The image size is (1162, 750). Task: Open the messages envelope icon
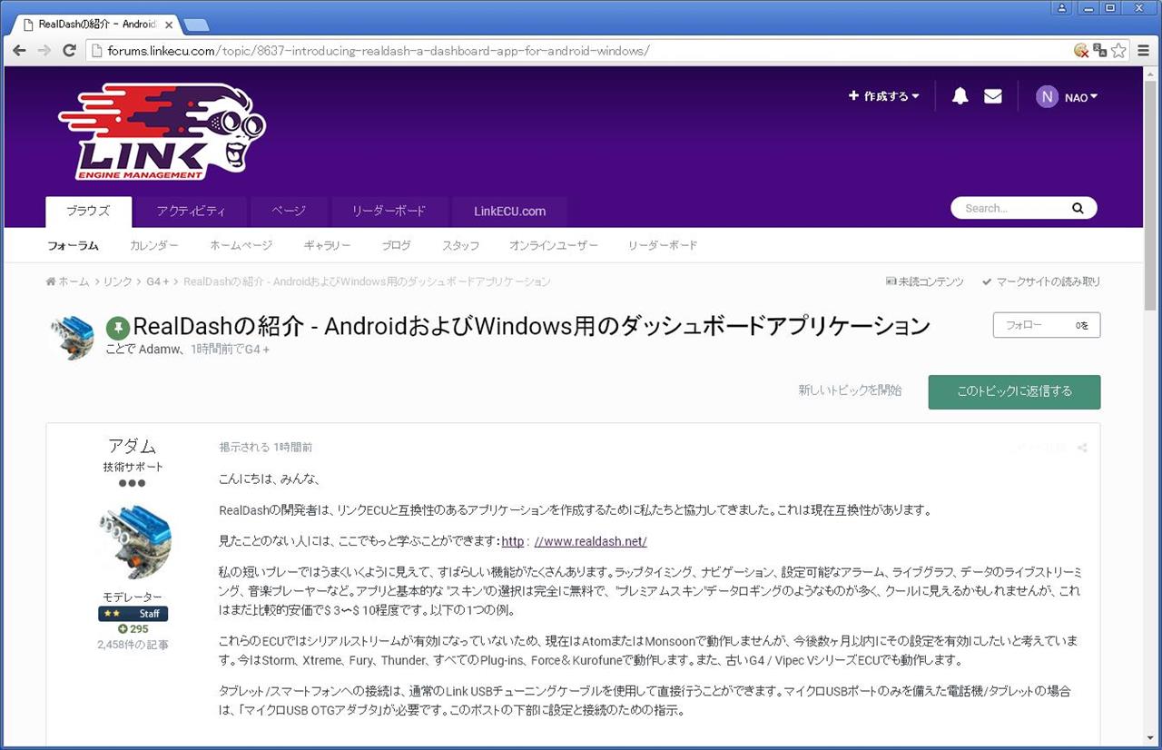click(x=993, y=96)
